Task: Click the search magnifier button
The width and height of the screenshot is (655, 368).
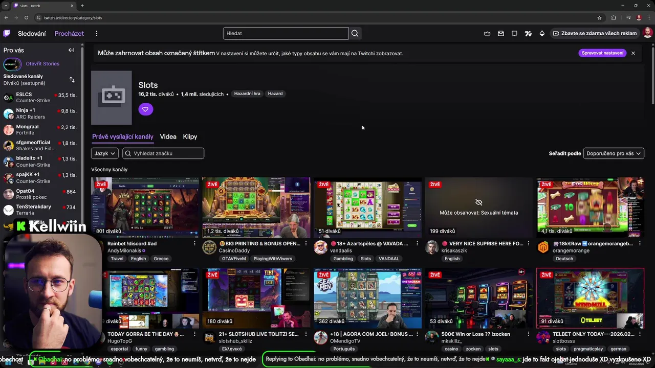Action: coord(355,33)
